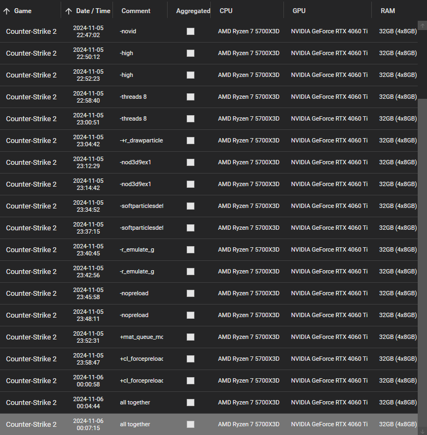Toggle Aggregated checkbox for 00:07:15 all together

(191, 424)
